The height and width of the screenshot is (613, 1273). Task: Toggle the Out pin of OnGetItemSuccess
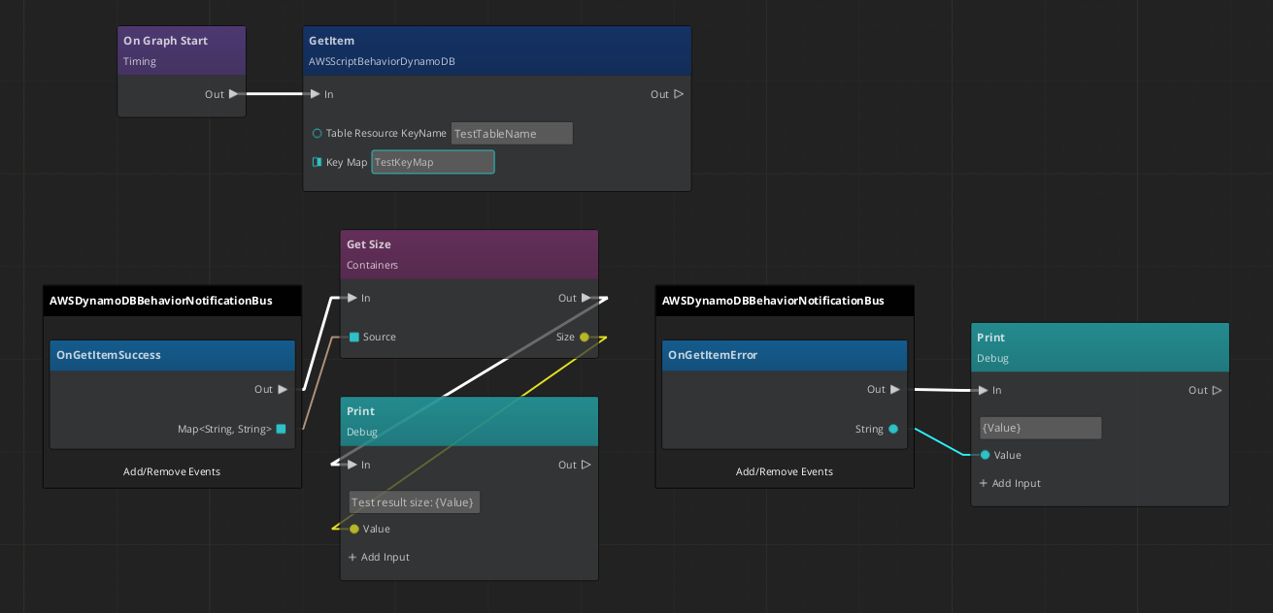pos(282,389)
